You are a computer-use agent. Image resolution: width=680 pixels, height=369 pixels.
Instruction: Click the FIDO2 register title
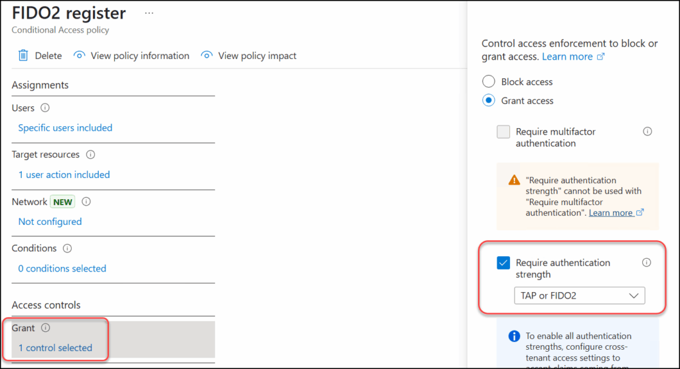click(69, 13)
